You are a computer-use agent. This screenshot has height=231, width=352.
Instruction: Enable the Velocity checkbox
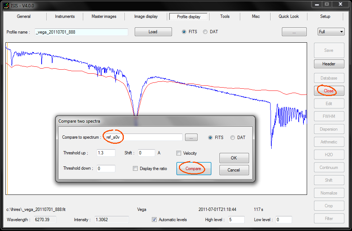(179, 153)
